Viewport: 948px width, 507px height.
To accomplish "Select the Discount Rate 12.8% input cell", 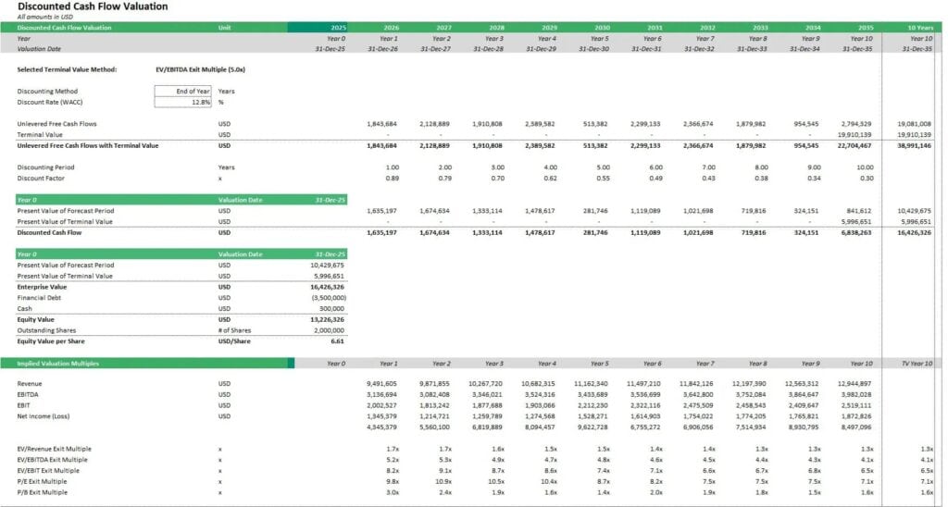I will click(x=182, y=102).
